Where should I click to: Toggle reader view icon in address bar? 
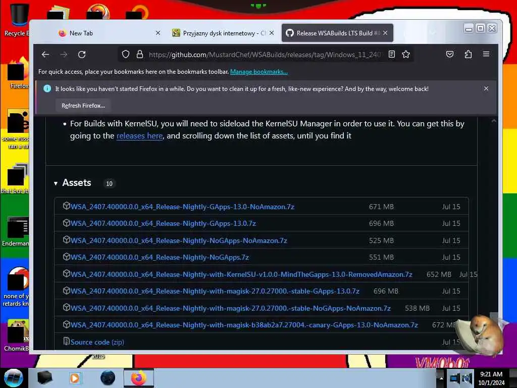(392, 55)
